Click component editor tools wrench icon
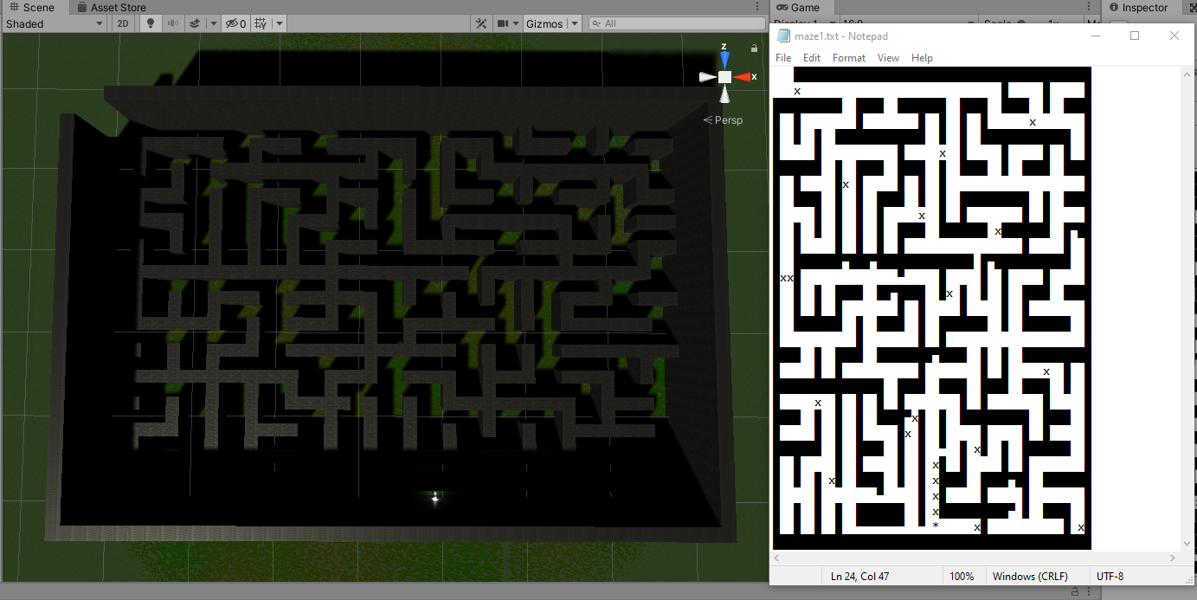1197x600 pixels. tap(480, 24)
